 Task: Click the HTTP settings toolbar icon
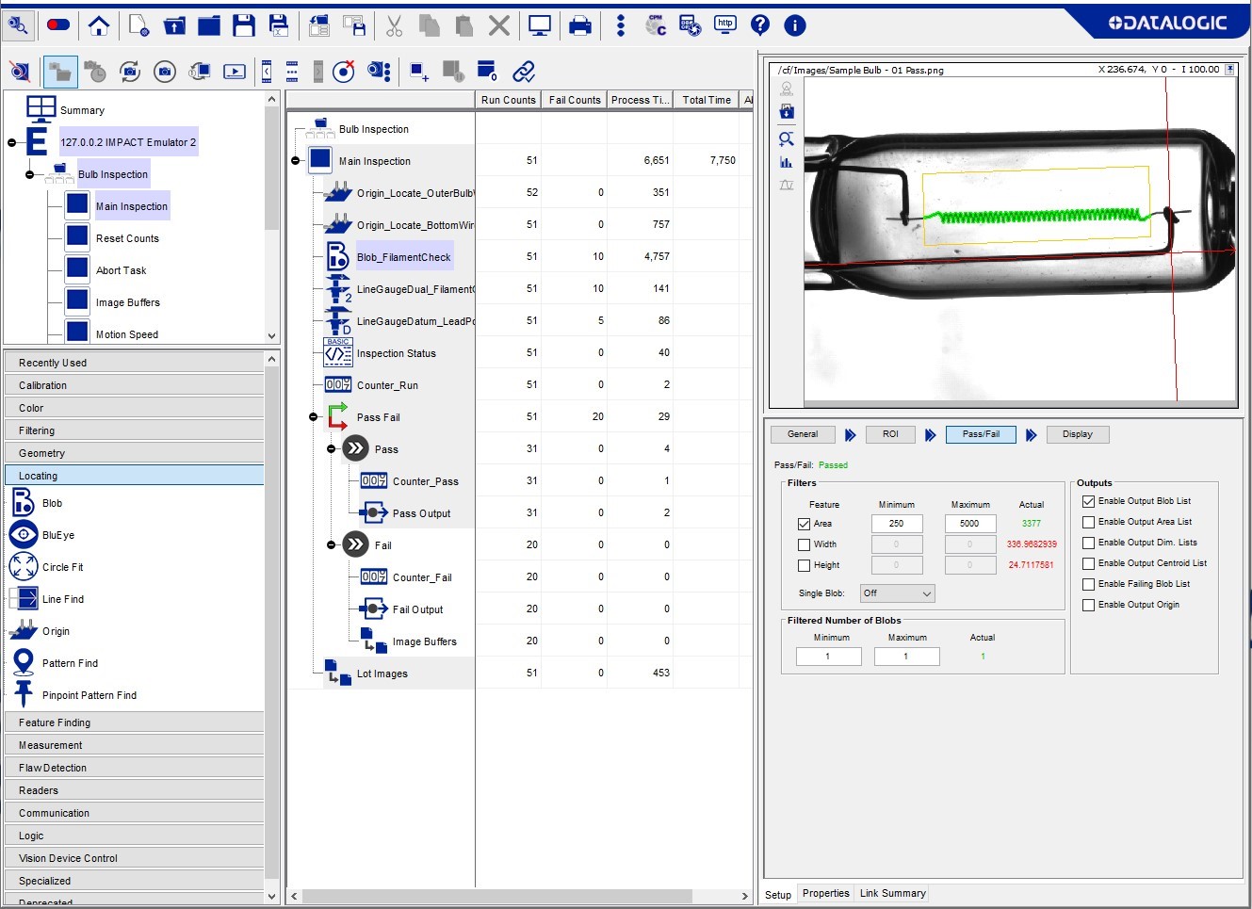pyautogui.click(x=724, y=25)
